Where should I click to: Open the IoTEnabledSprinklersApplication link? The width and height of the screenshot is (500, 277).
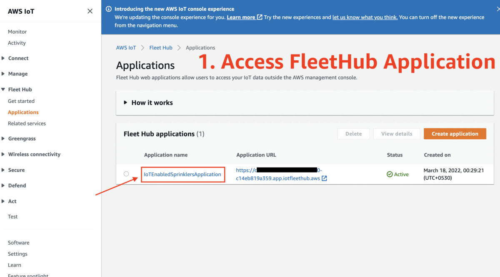(x=182, y=174)
